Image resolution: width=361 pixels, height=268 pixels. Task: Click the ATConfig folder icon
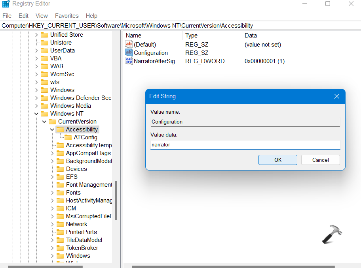pos(68,137)
